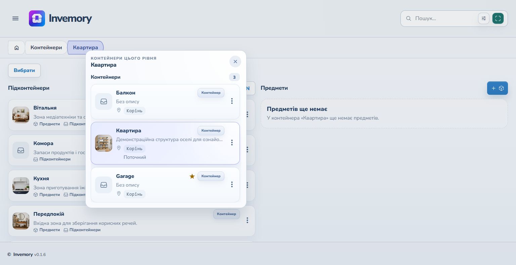The image size is (516, 265).
Task: Click the Контейнер badge on Передпокій
Action: [x=226, y=214]
